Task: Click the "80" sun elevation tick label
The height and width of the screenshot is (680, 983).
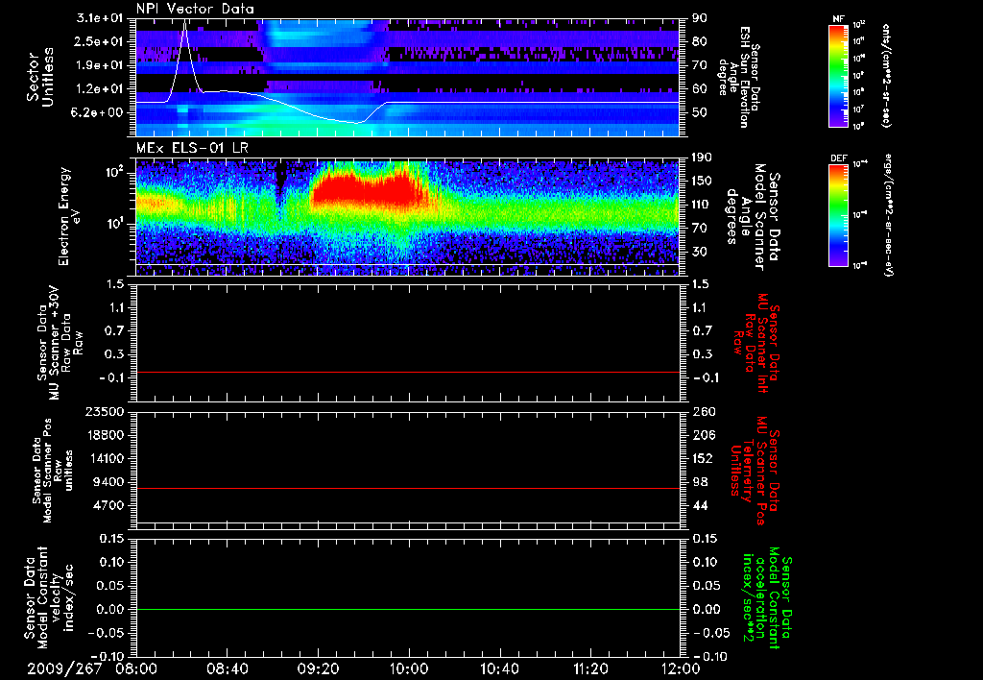Action: 700,41
